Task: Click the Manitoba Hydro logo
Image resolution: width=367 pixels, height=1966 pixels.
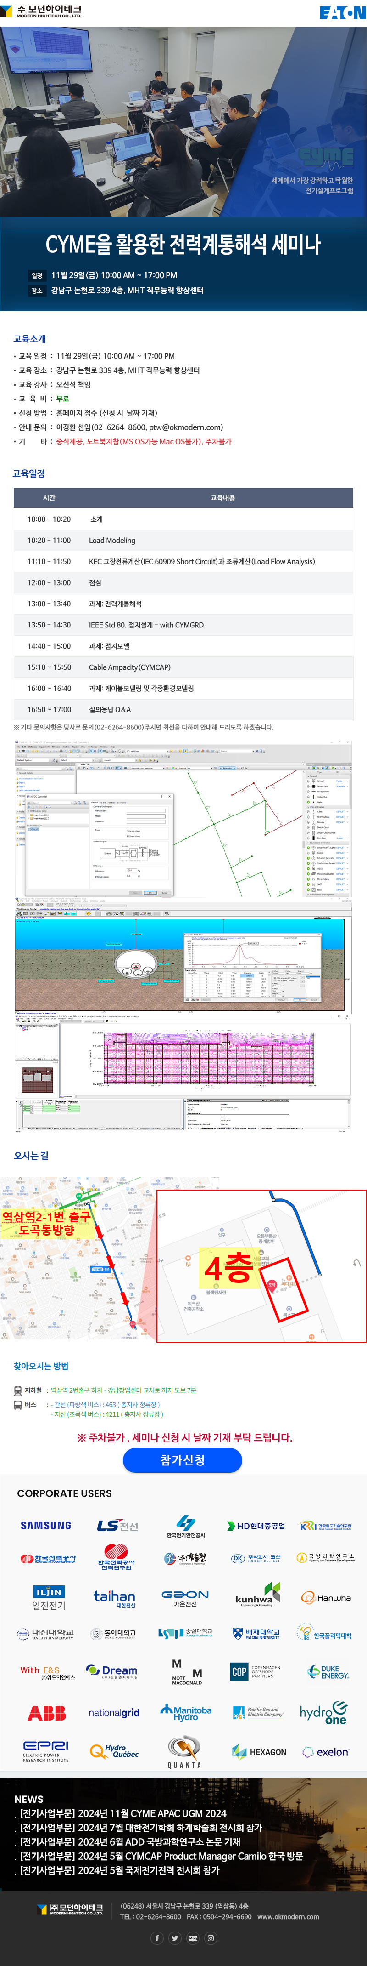Action: (x=186, y=1713)
